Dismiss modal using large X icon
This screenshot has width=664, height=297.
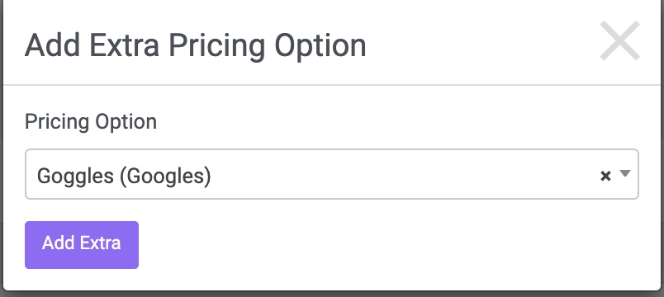point(619,40)
